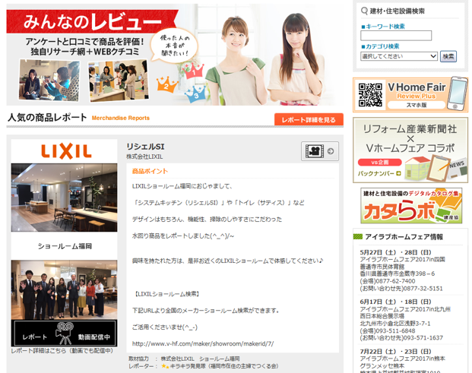472x373 pixels.
Task: Click the 取材協力 株式会社LIXIL ショールーム福岡 line
Action: point(184,359)
